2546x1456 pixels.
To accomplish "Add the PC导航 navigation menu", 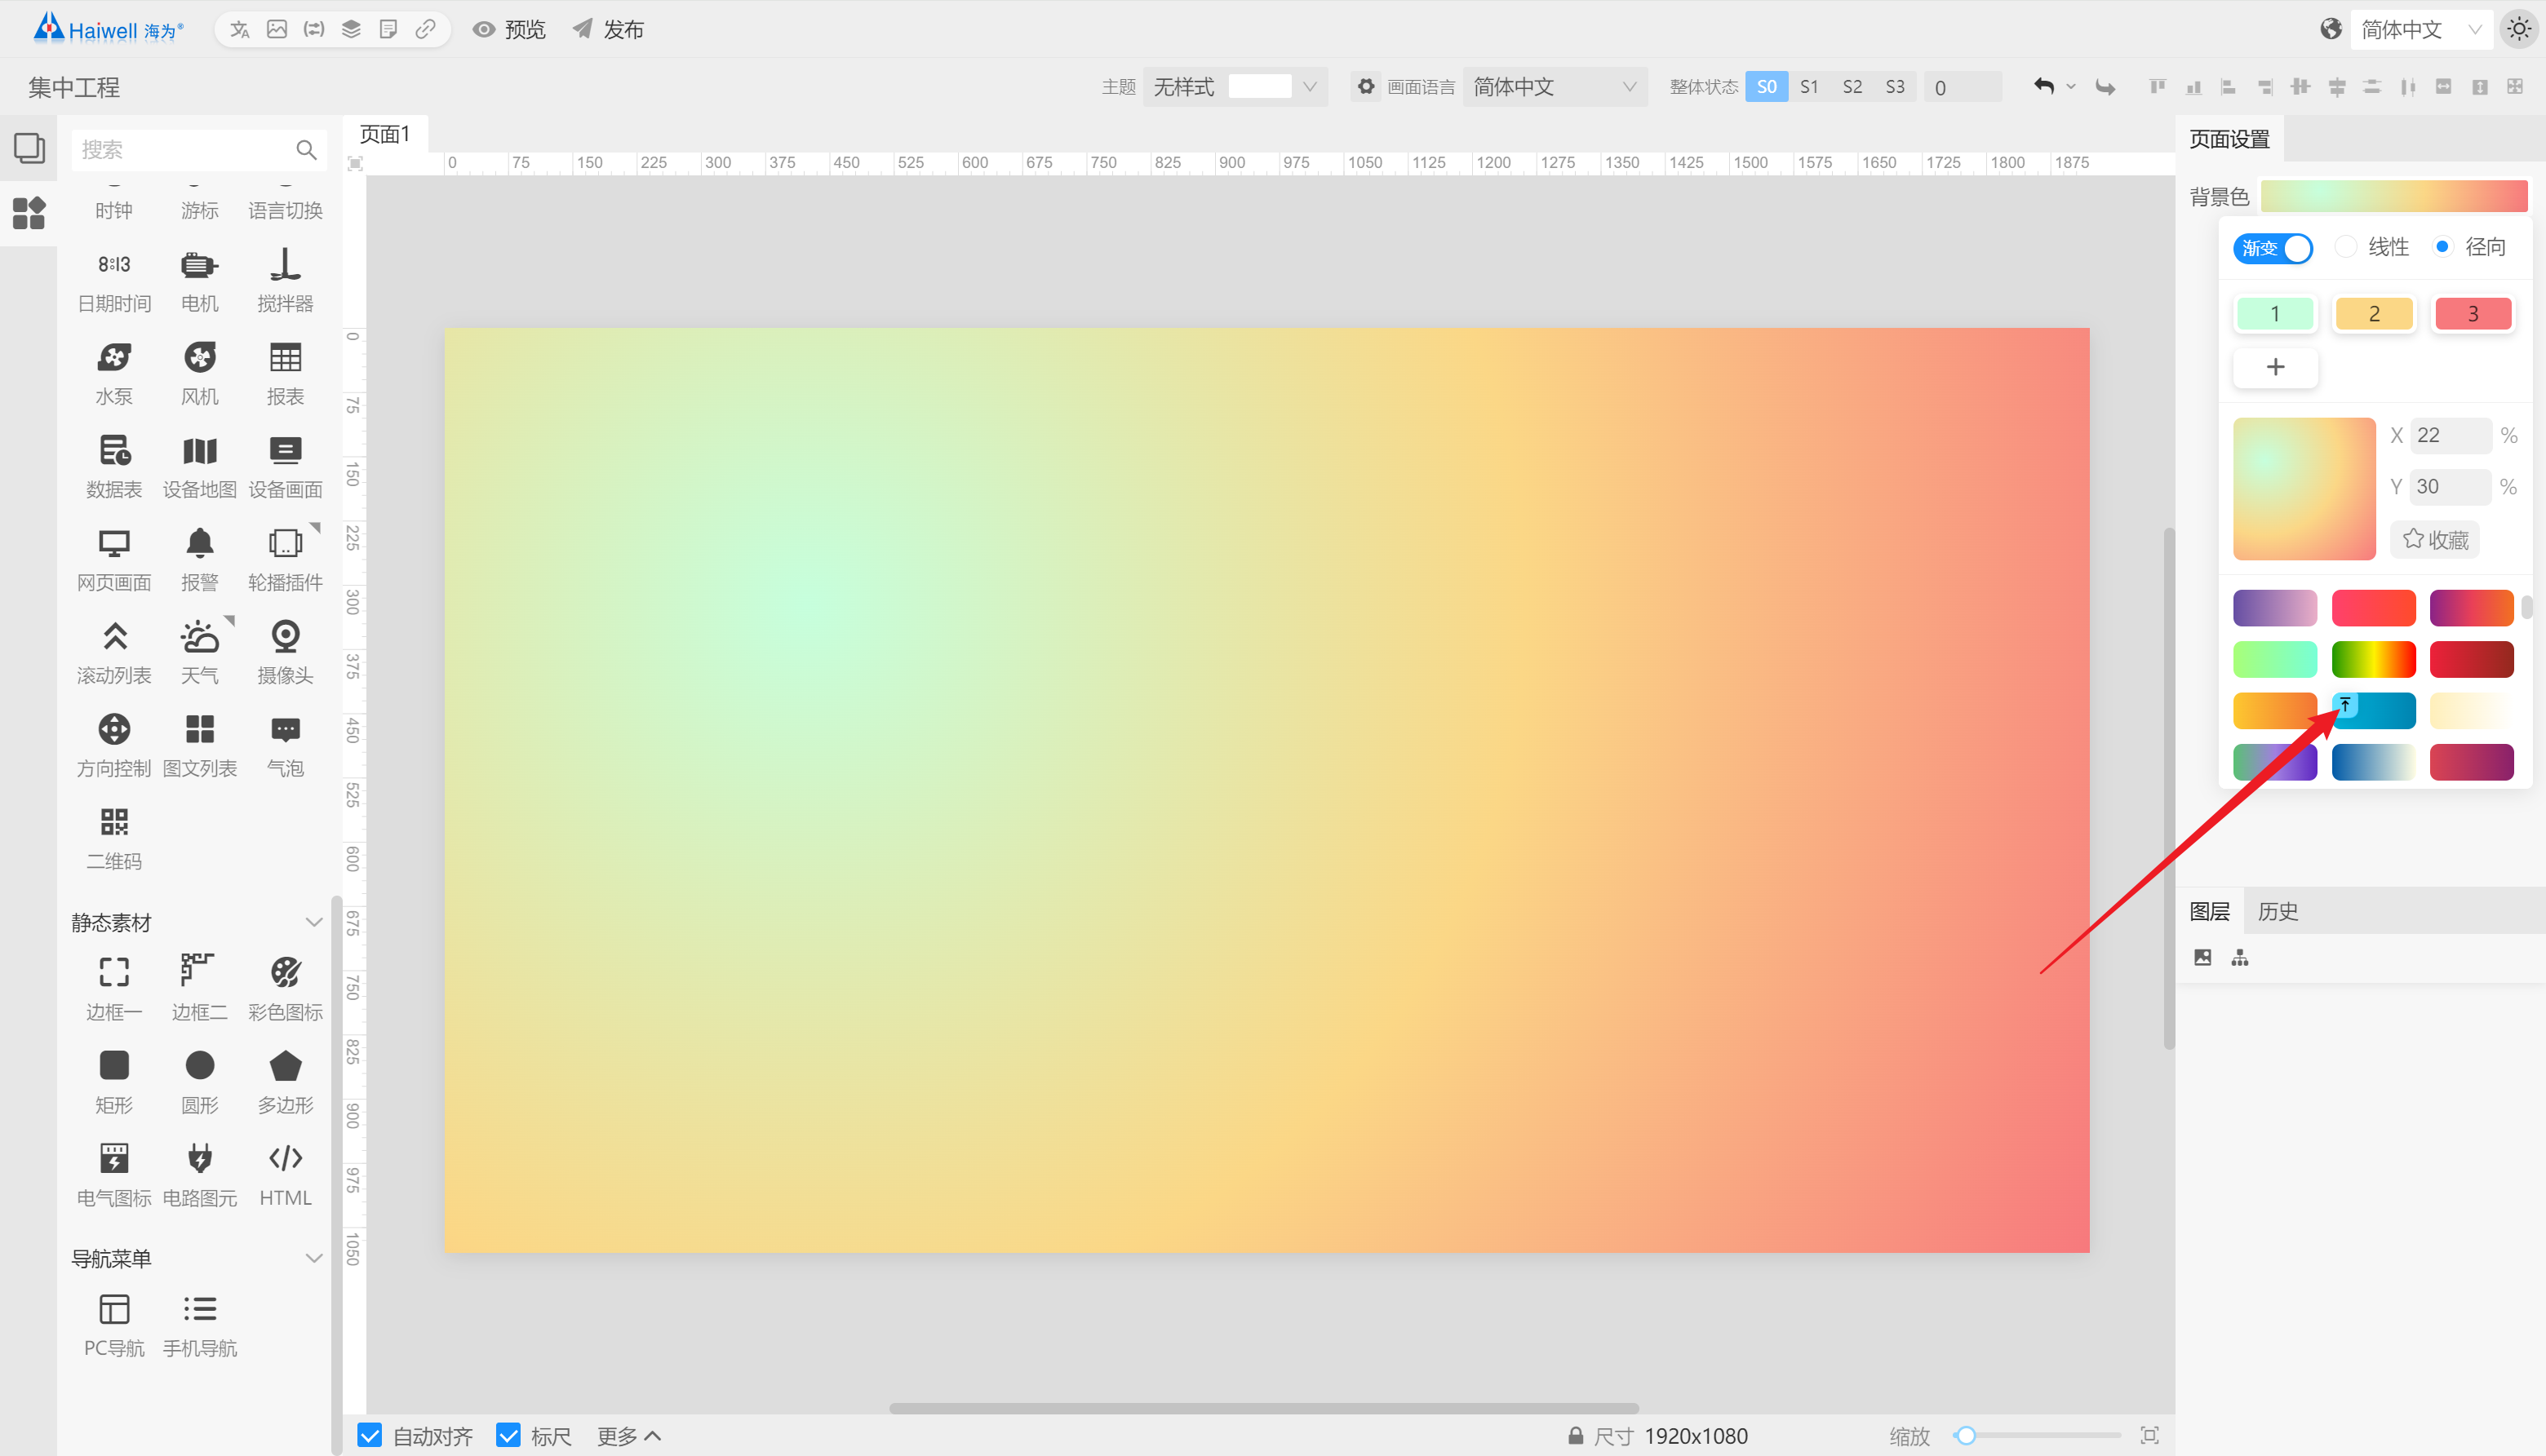I will click(x=114, y=1326).
